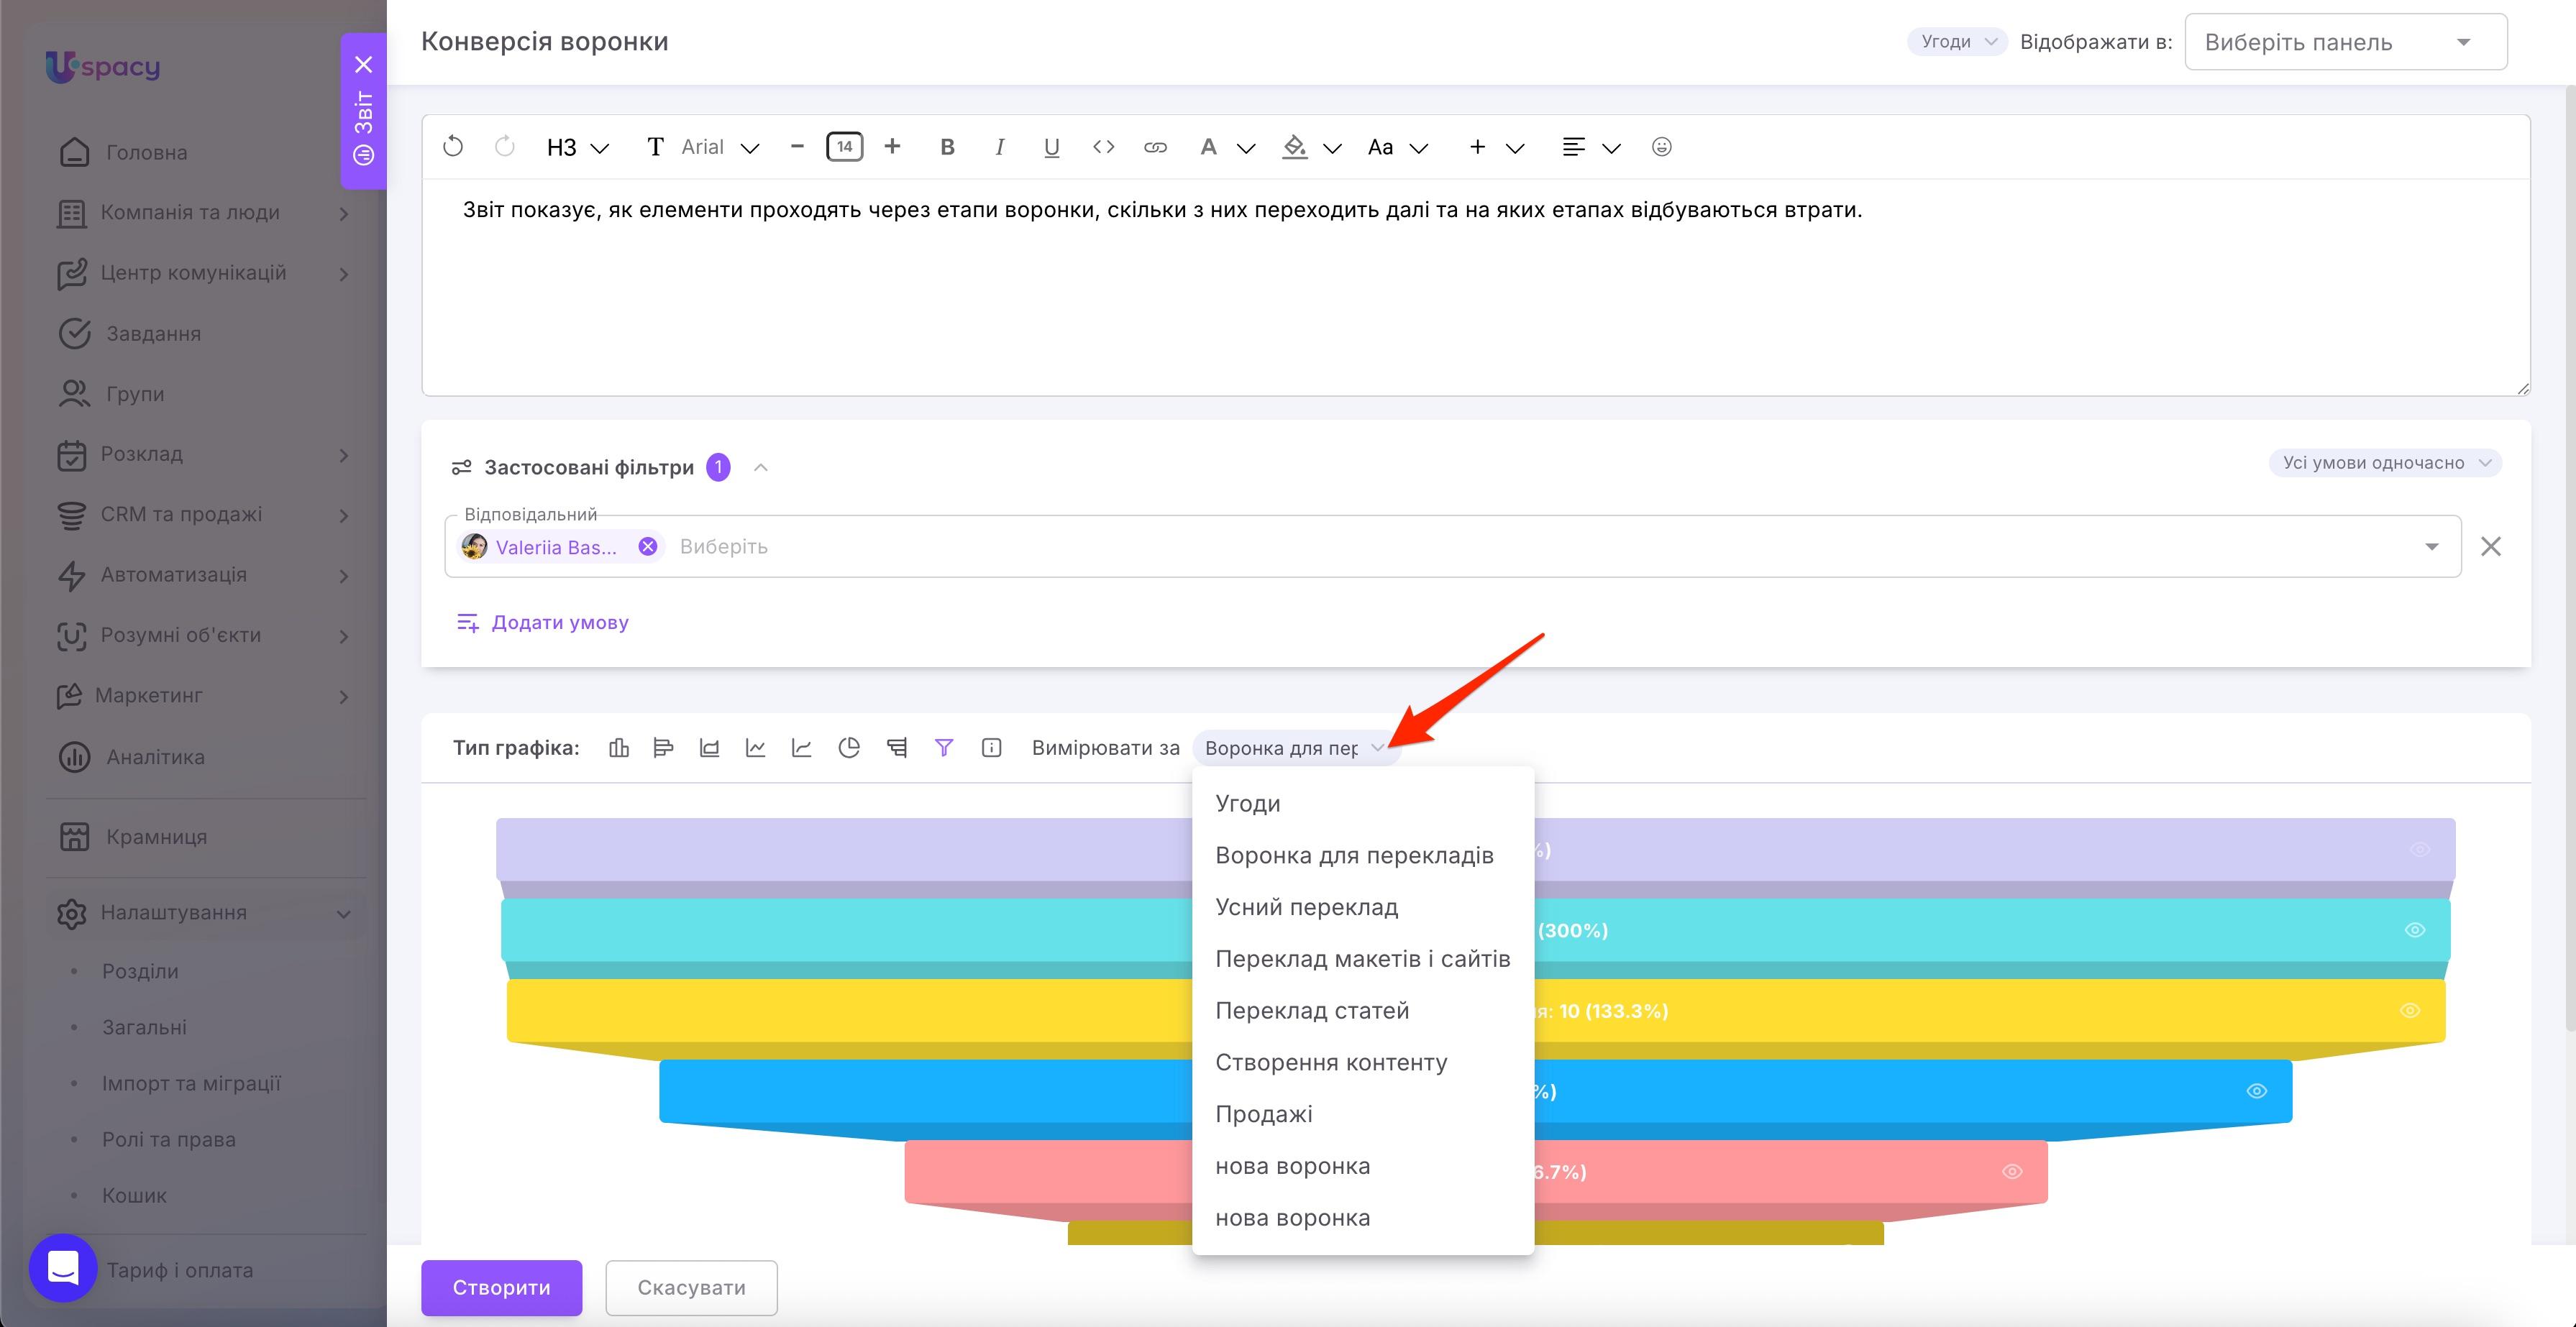Open Усі умови одночасно dropdown
Screen dimensions: 2576x1327
tap(2385, 463)
